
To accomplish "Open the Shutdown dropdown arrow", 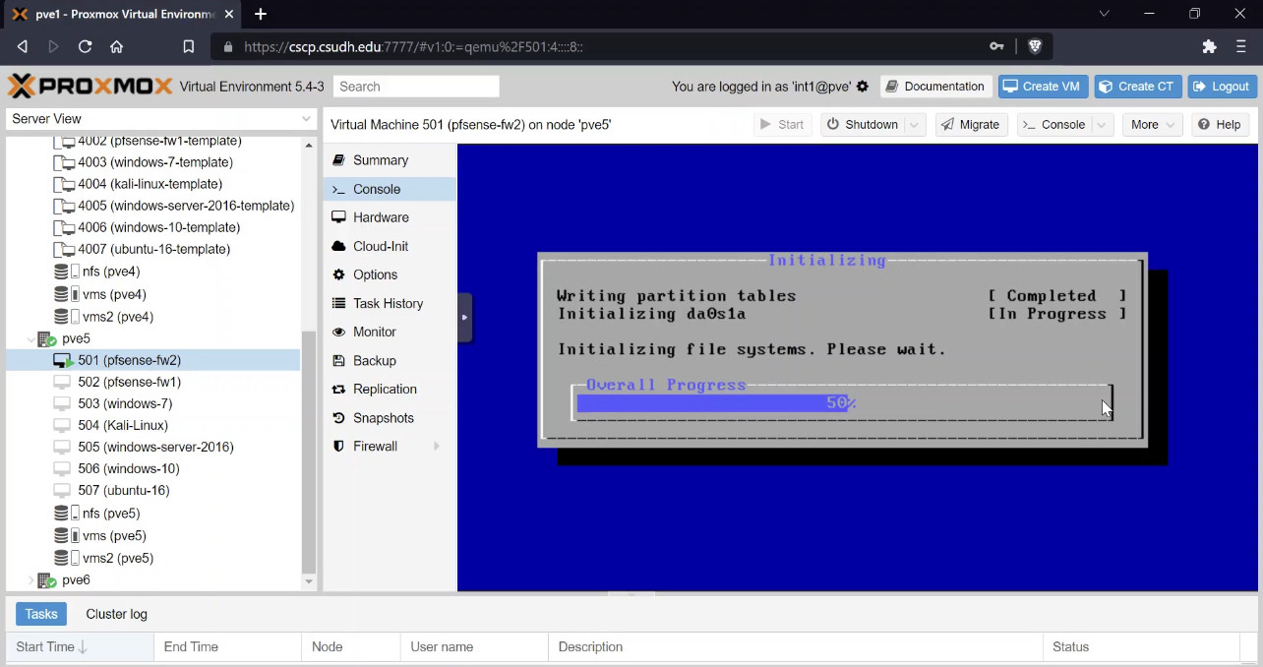I will pos(915,125).
